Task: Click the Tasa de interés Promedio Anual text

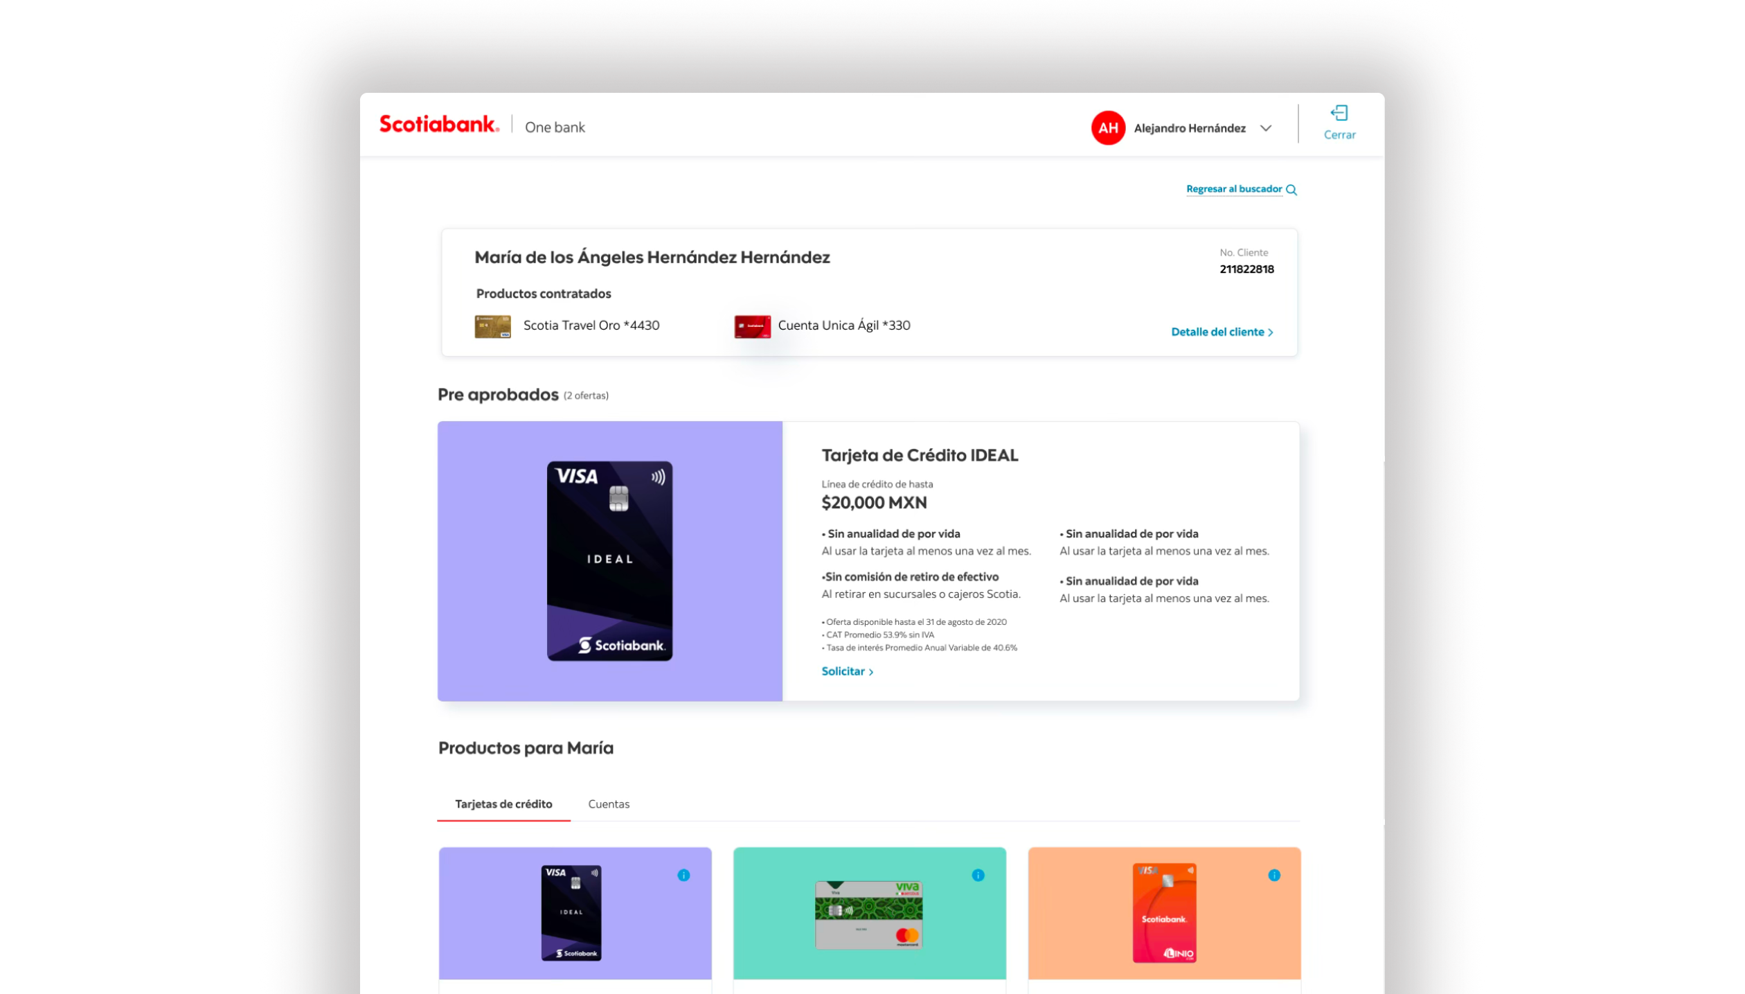Action: click(920, 648)
